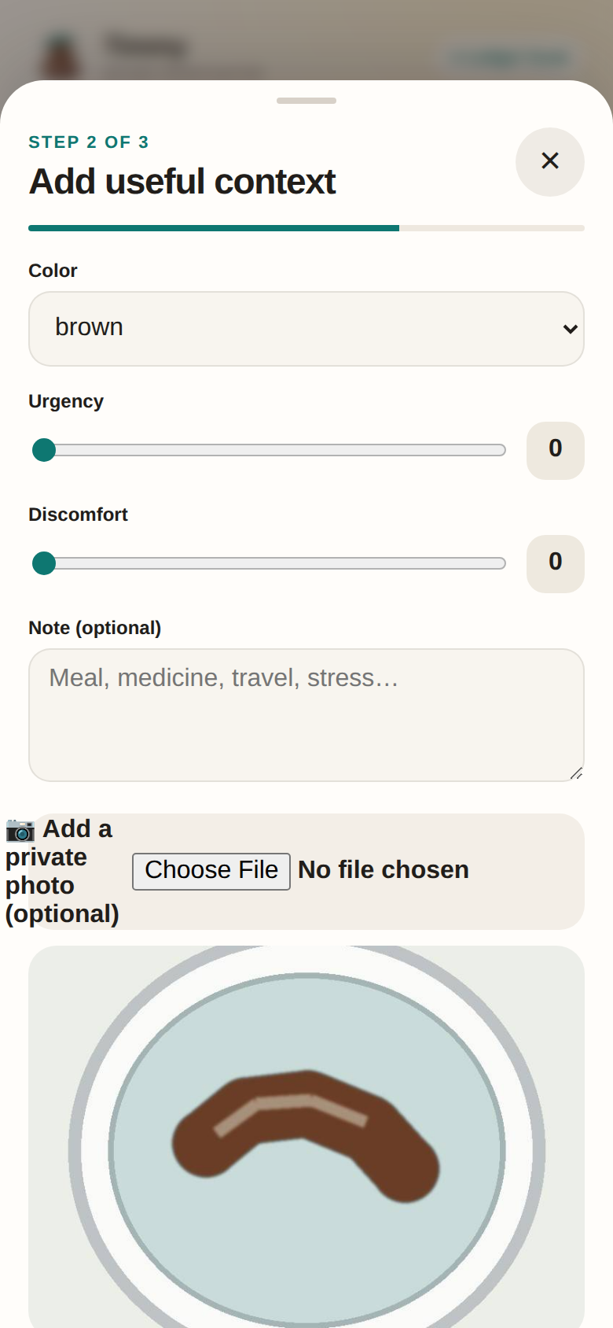Click the note textarea resize grip
613x1328 pixels.
point(576,773)
